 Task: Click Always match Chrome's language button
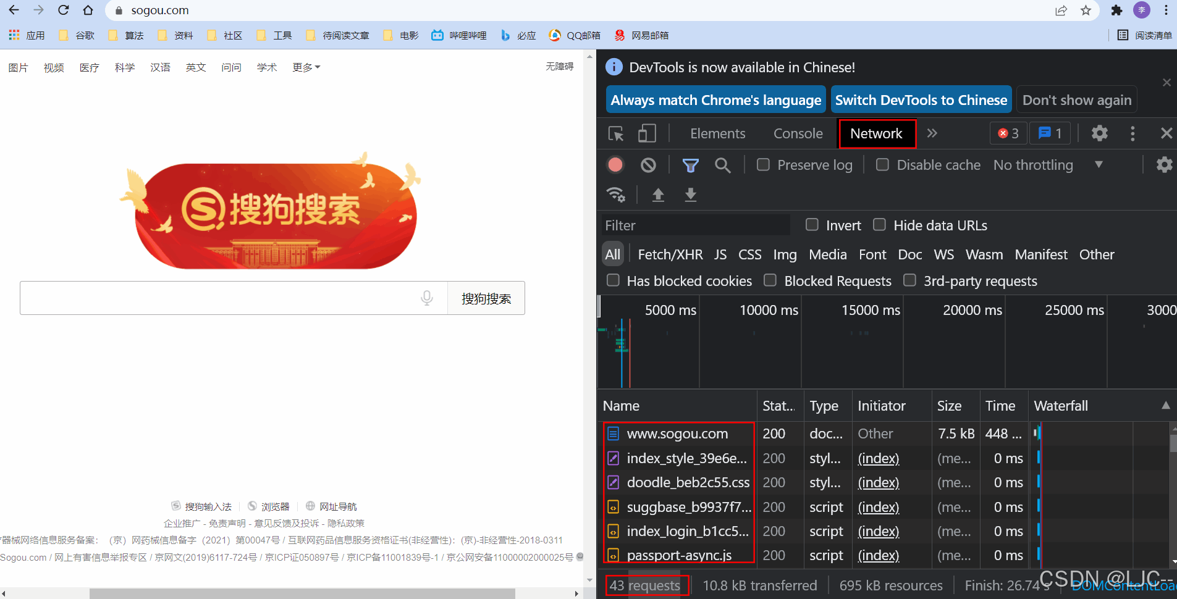tap(715, 99)
